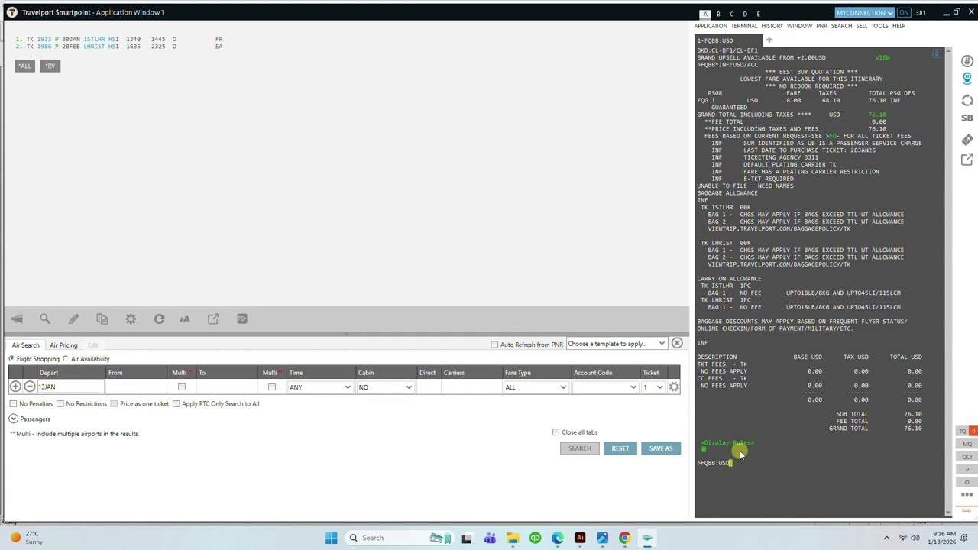Add a new terminal tab with plus

click(x=769, y=40)
